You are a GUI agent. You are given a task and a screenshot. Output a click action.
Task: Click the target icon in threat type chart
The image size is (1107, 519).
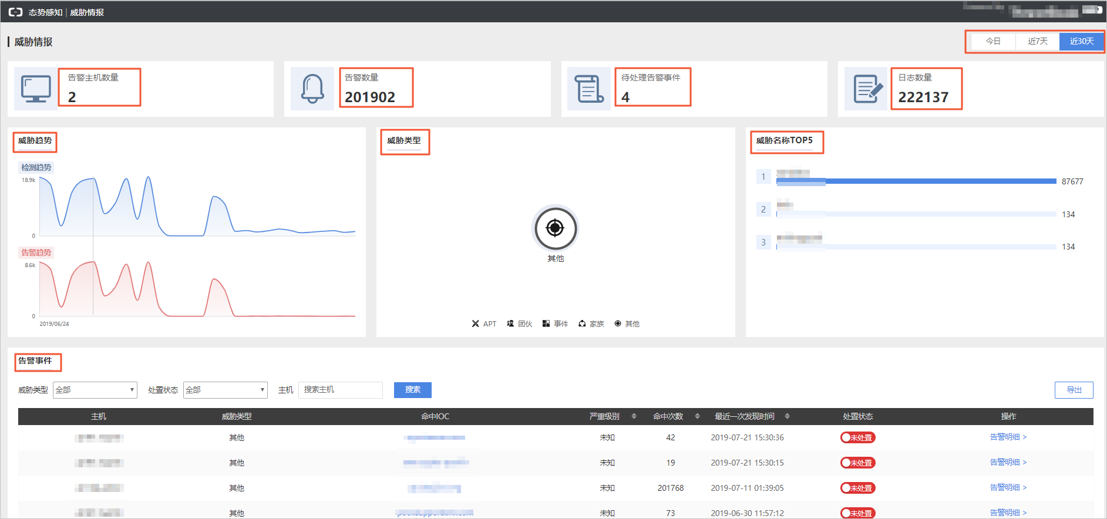point(555,228)
